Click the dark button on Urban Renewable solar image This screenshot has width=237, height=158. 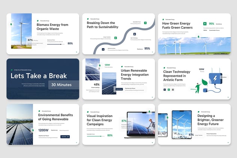[x=118, y=89]
